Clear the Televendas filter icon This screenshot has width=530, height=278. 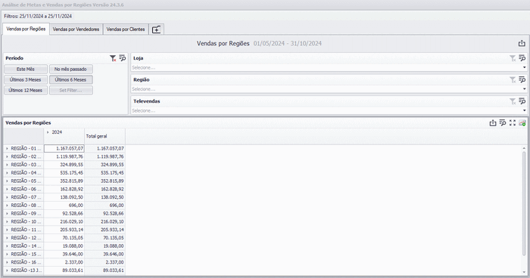pos(513,101)
